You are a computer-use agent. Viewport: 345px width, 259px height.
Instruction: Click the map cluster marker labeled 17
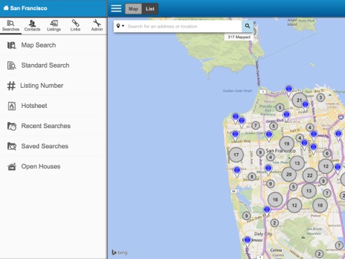[236, 155]
